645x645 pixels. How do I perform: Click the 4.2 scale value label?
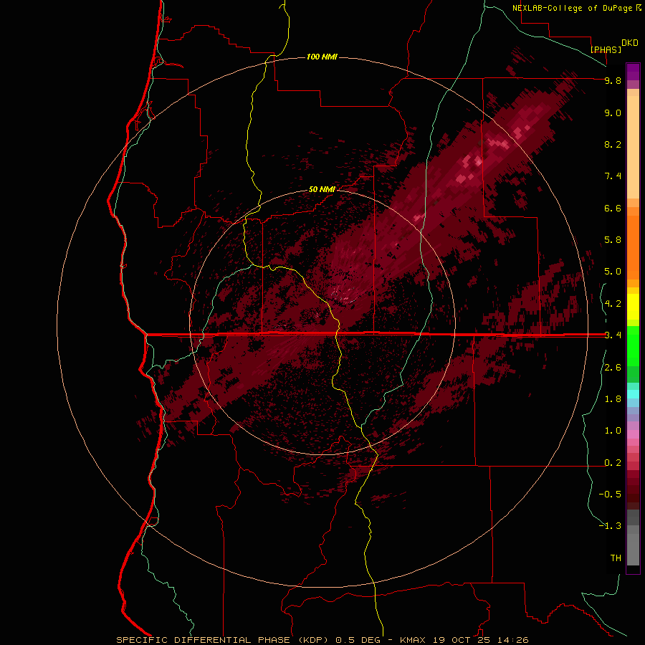coord(613,304)
